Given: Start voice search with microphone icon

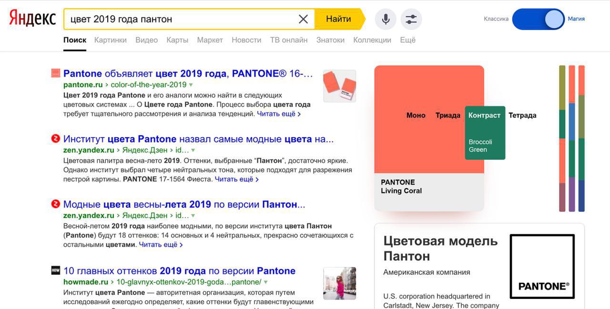Looking at the screenshot, I should tap(386, 19).
